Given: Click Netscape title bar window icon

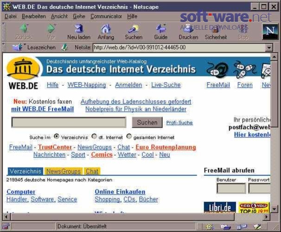Looking at the screenshot, I should click(x=7, y=7).
